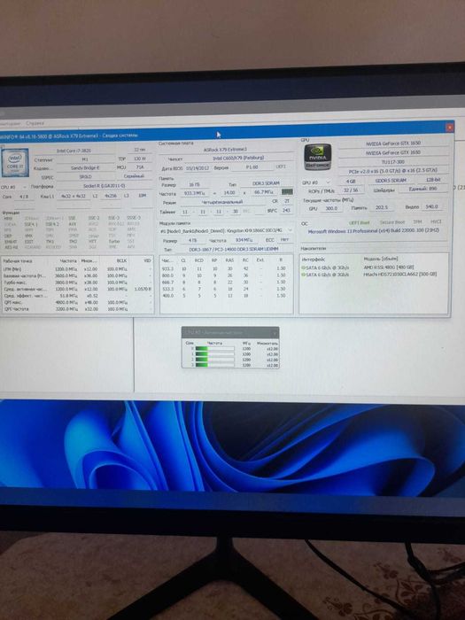Click the PCIe v2.0 x16 bus field
This screenshot has height=620, width=465.
pyautogui.click(x=393, y=171)
